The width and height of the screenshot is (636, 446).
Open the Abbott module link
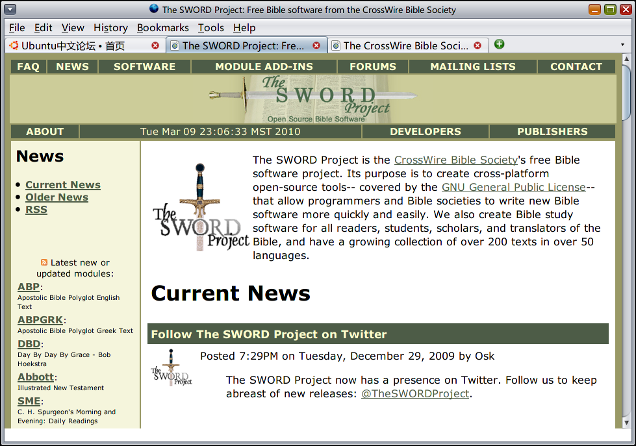click(x=36, y=377)
